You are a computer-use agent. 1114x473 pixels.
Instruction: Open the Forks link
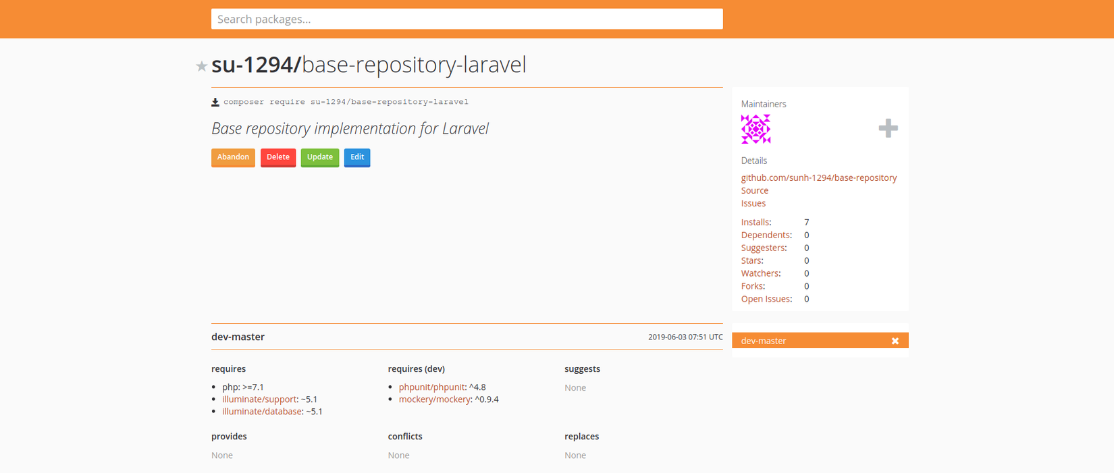752,286
